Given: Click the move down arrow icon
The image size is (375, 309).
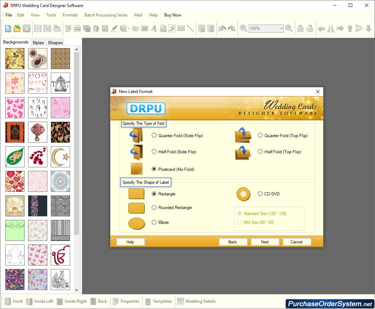Looking at the screenshot, I should (x=368, y=28).
